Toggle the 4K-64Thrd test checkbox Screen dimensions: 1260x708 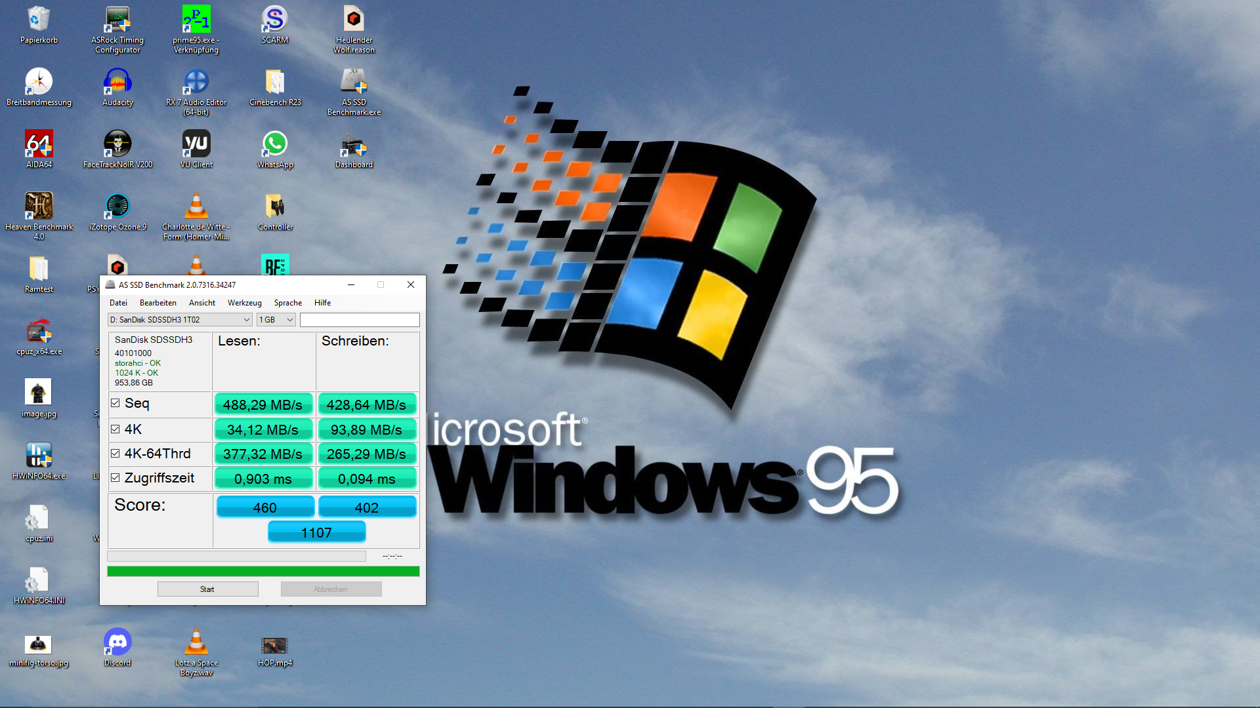(115, 454)
